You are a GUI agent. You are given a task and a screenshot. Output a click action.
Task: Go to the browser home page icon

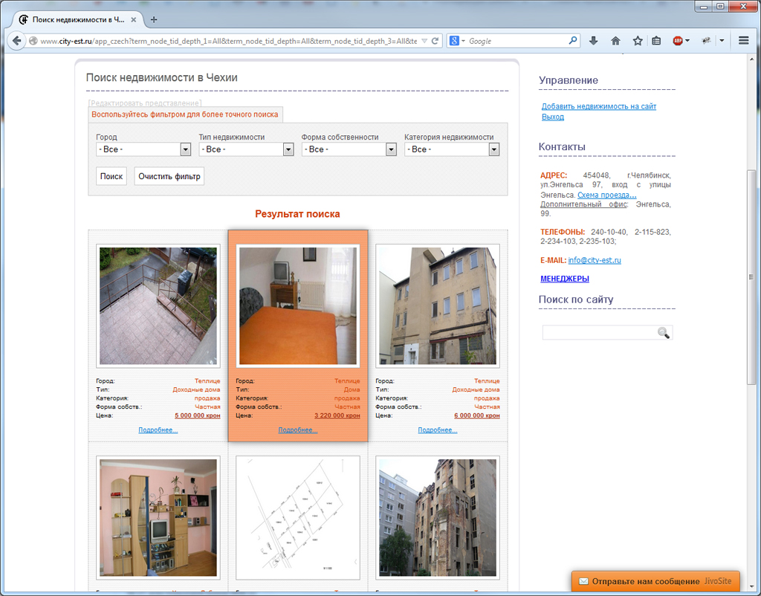(x=615, y=42)
